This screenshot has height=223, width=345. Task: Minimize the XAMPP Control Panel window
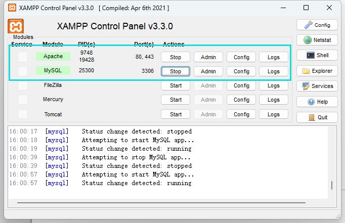tap(283, 8)
